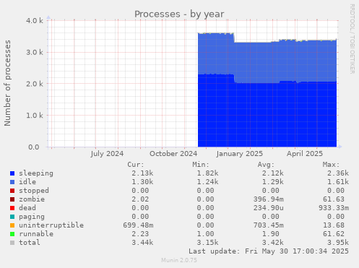Click the '3.0 k' y-axis label

coord(35,52)
